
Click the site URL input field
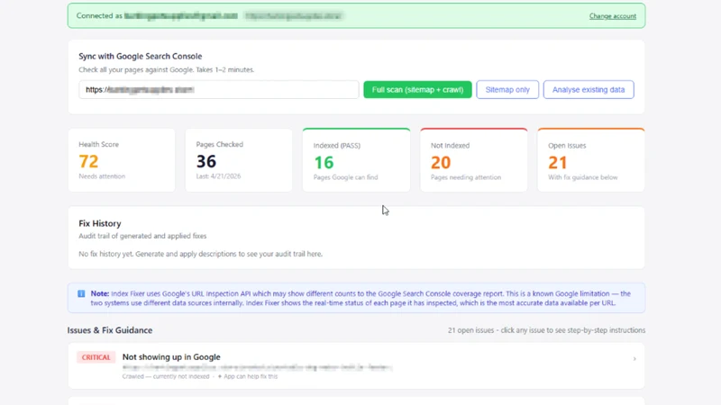218,89
